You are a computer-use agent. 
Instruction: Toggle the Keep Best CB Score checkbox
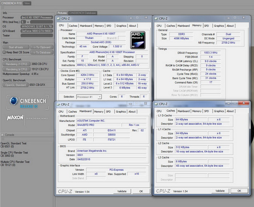4,52
